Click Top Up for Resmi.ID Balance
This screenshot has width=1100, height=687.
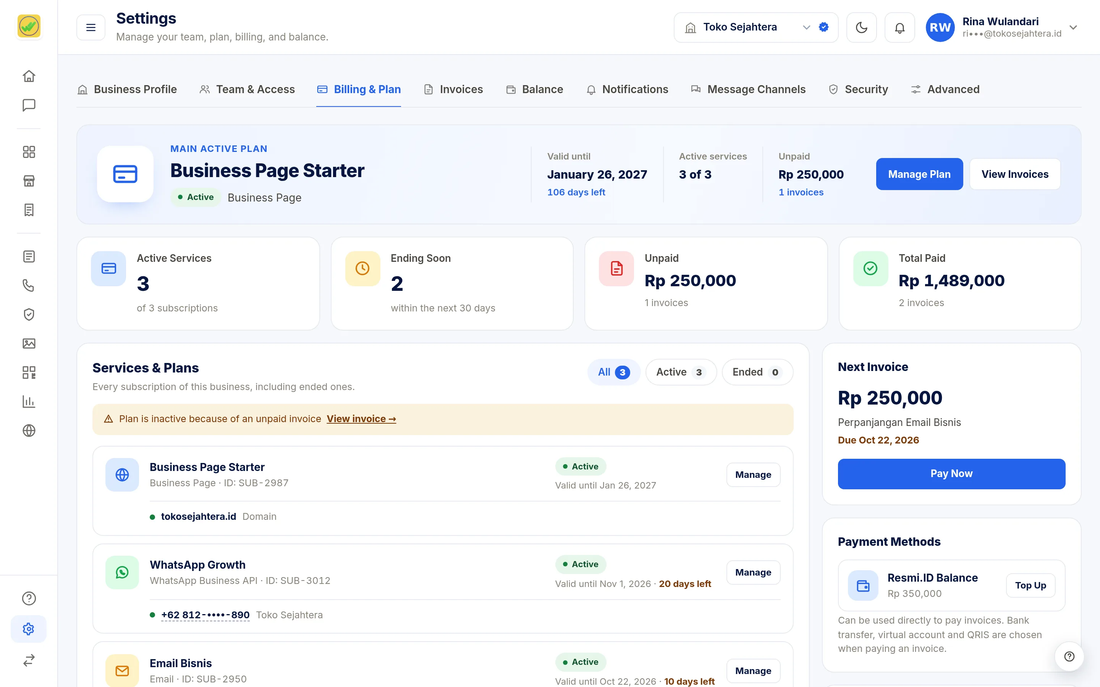pos(1030,586)
